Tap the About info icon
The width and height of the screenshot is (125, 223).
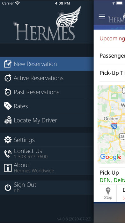(x=8, y=168)
